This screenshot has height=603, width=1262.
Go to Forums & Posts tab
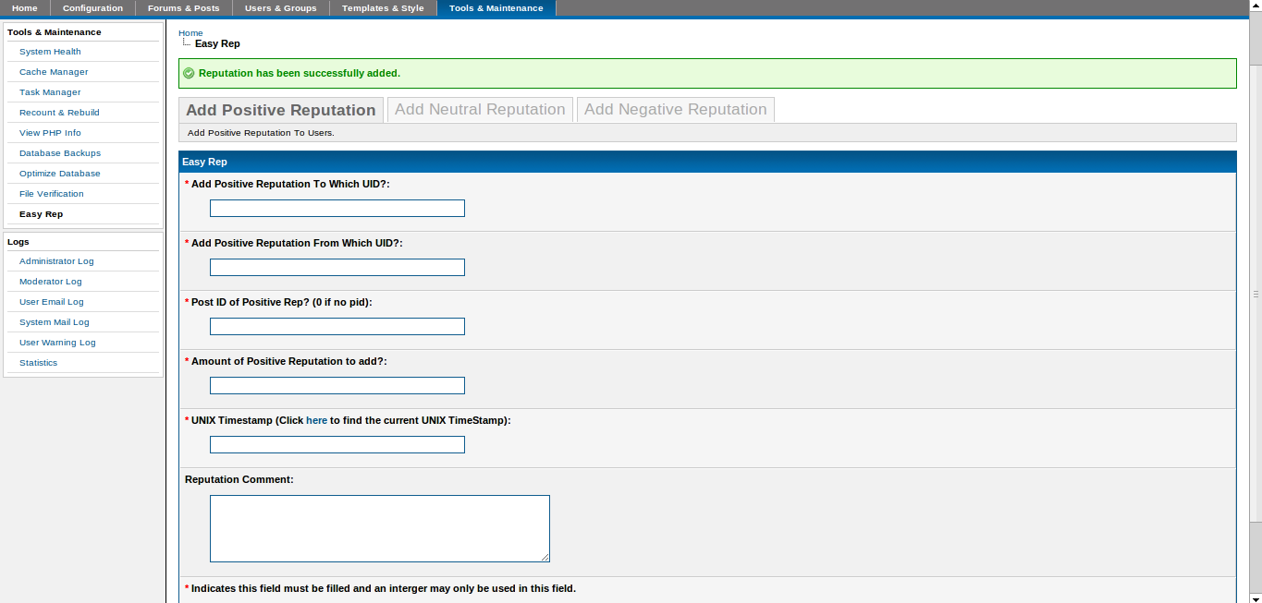(x=183, y=8)
